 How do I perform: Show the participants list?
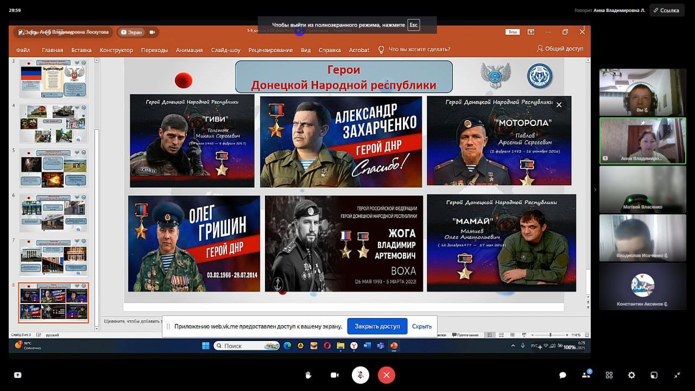(586, 375)
